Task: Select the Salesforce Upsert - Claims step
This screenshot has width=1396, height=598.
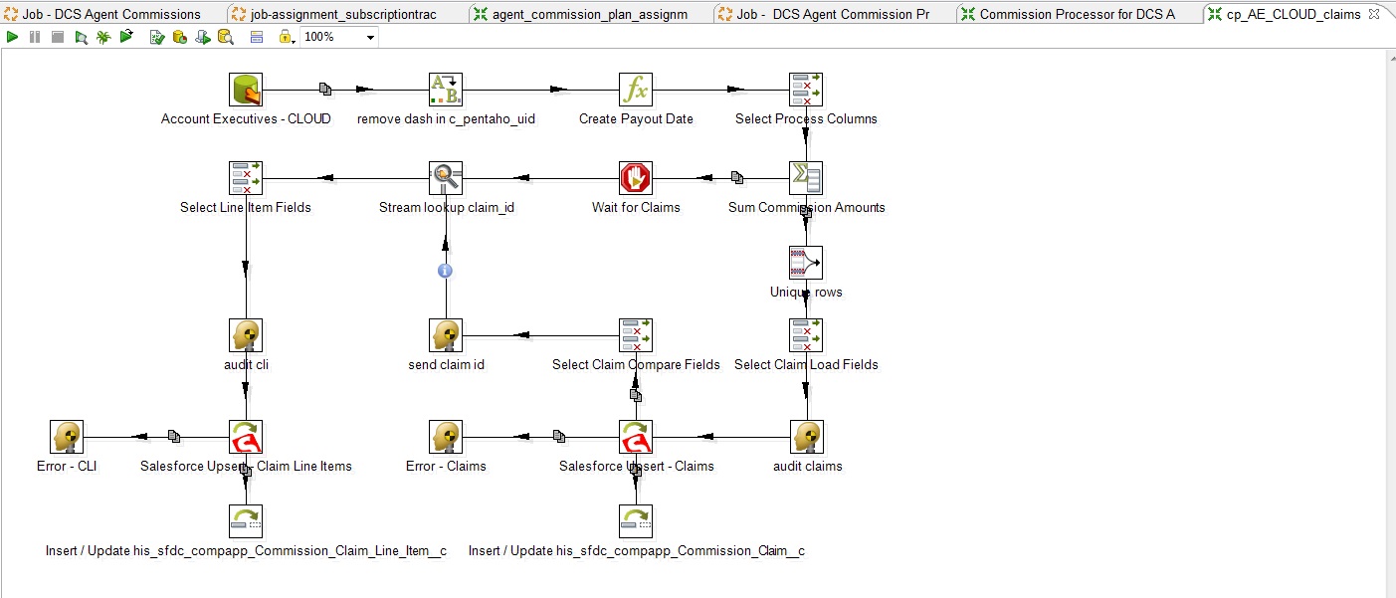Action: tap(636, 437)
